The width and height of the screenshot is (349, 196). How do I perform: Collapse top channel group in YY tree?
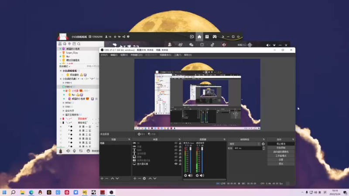[61, 71]
